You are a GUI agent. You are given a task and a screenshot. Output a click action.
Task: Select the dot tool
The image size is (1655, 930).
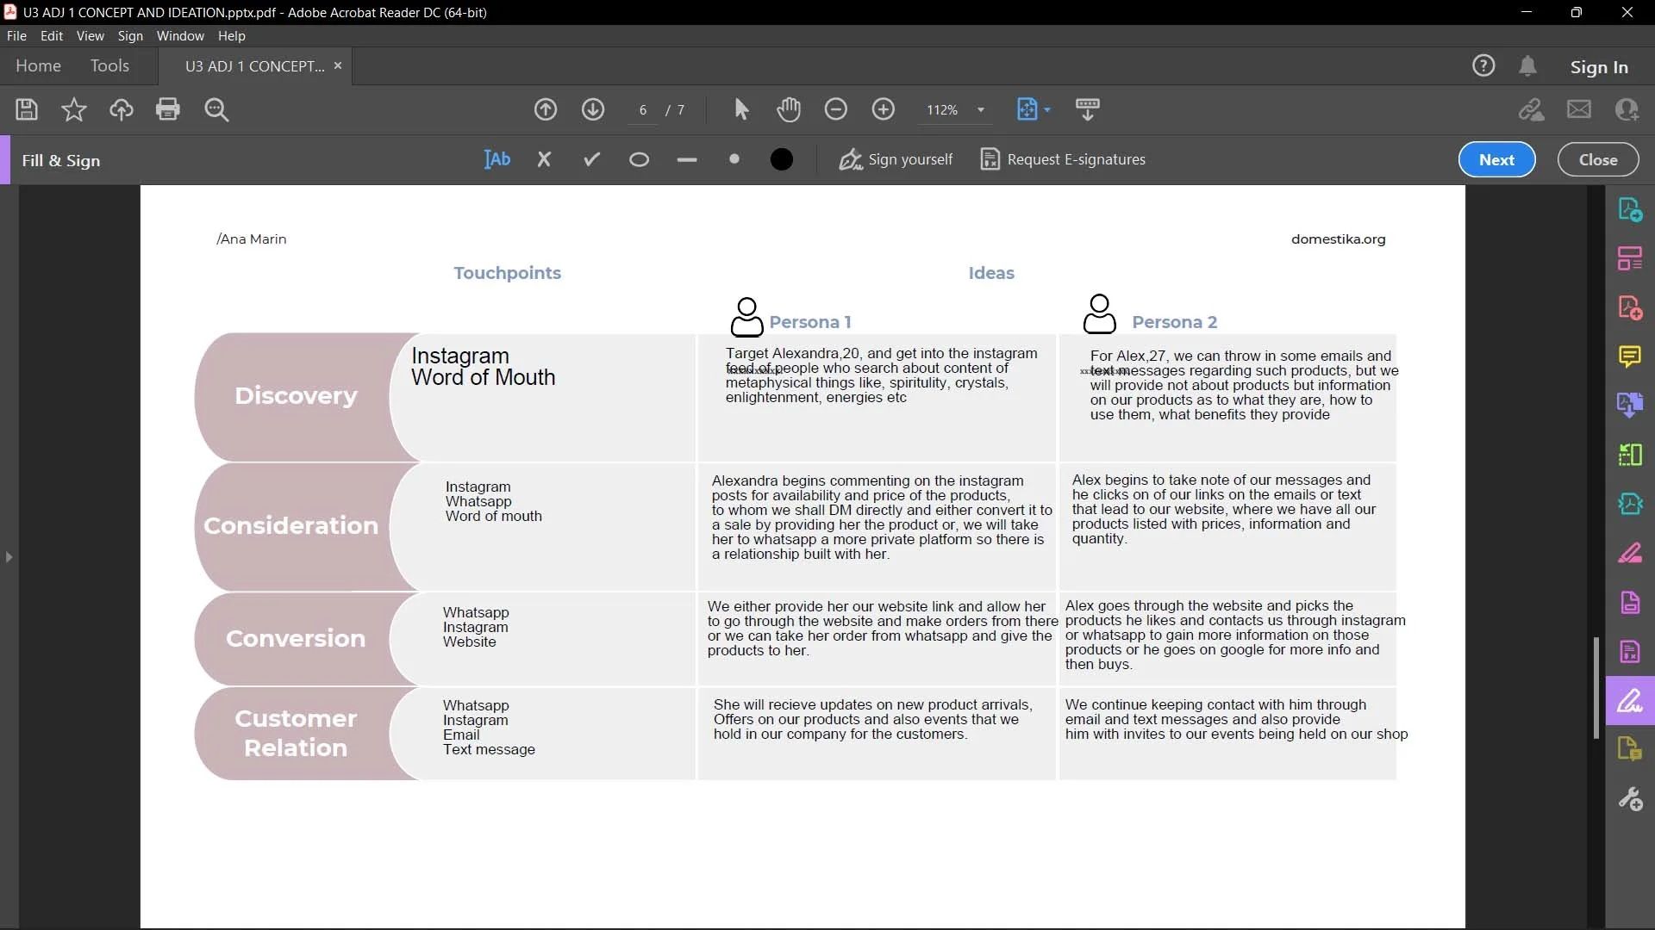pyautogui.click(x=734, y=159)
